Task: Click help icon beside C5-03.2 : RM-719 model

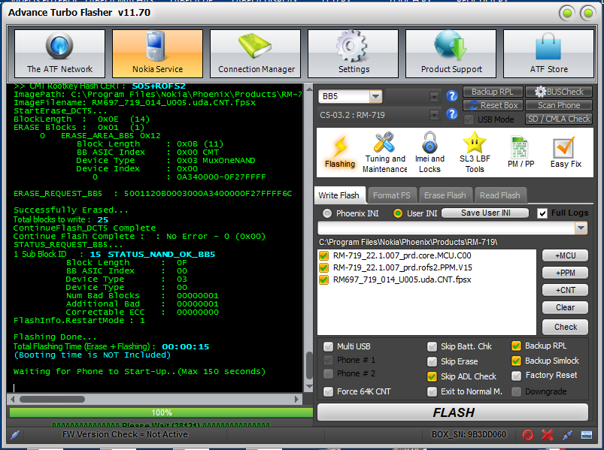Action: point(452,114)
